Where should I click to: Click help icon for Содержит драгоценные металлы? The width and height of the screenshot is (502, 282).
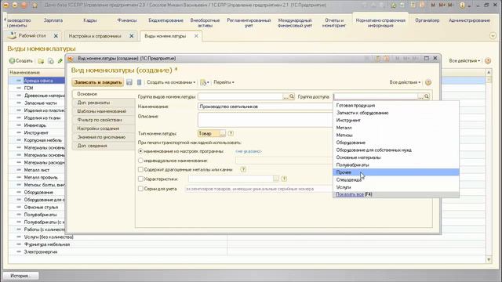point(243,169)
